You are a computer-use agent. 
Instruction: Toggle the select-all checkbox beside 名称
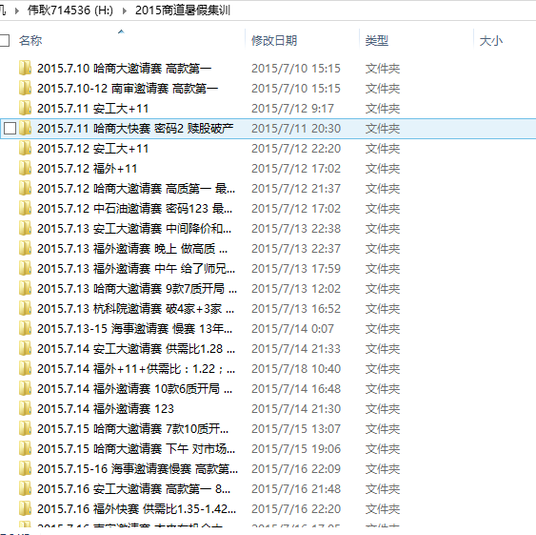(5, 40)
